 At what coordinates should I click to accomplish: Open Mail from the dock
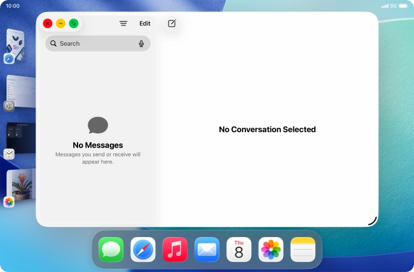point(207,249)
